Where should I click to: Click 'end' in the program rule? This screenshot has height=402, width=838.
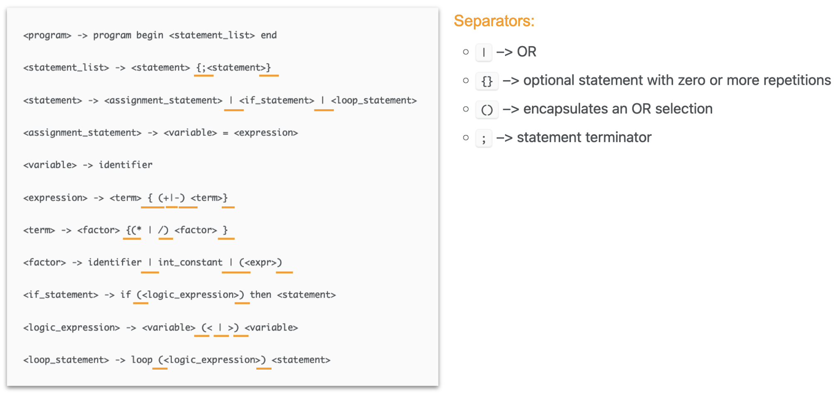[269, 35]
